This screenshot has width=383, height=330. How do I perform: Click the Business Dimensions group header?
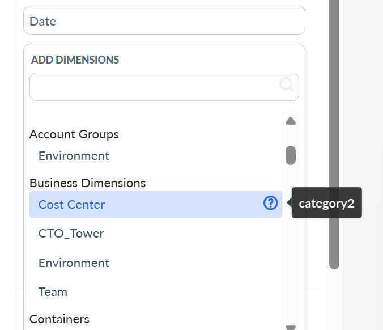coord(88,183)
